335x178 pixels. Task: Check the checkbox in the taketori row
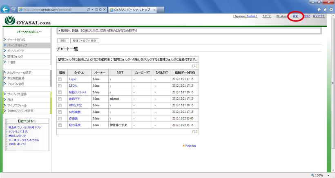pos(60,99)
